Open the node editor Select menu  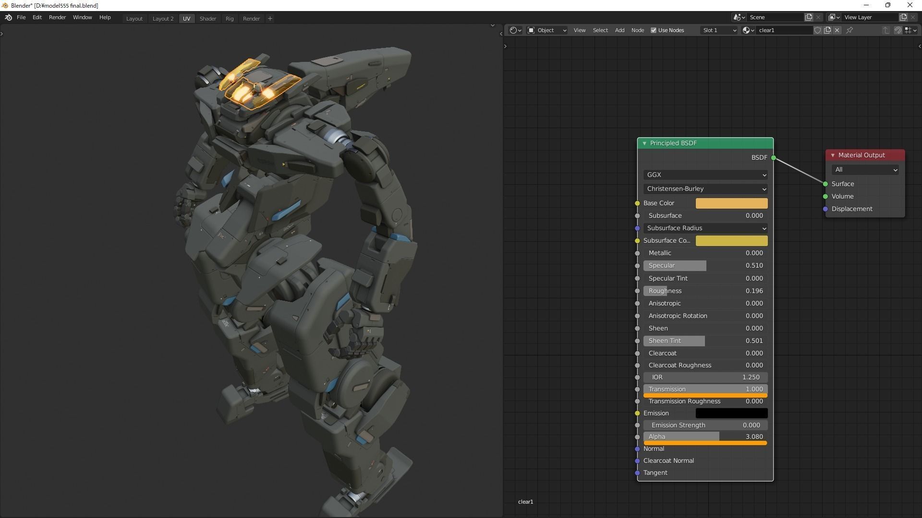click(x=600, y=30)
